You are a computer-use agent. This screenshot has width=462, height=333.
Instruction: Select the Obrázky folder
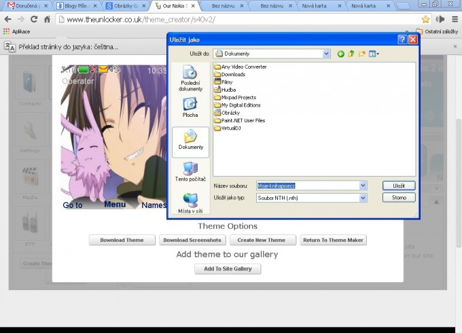tap(227, 113)
